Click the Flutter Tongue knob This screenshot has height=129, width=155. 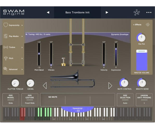tap(15, 83)
